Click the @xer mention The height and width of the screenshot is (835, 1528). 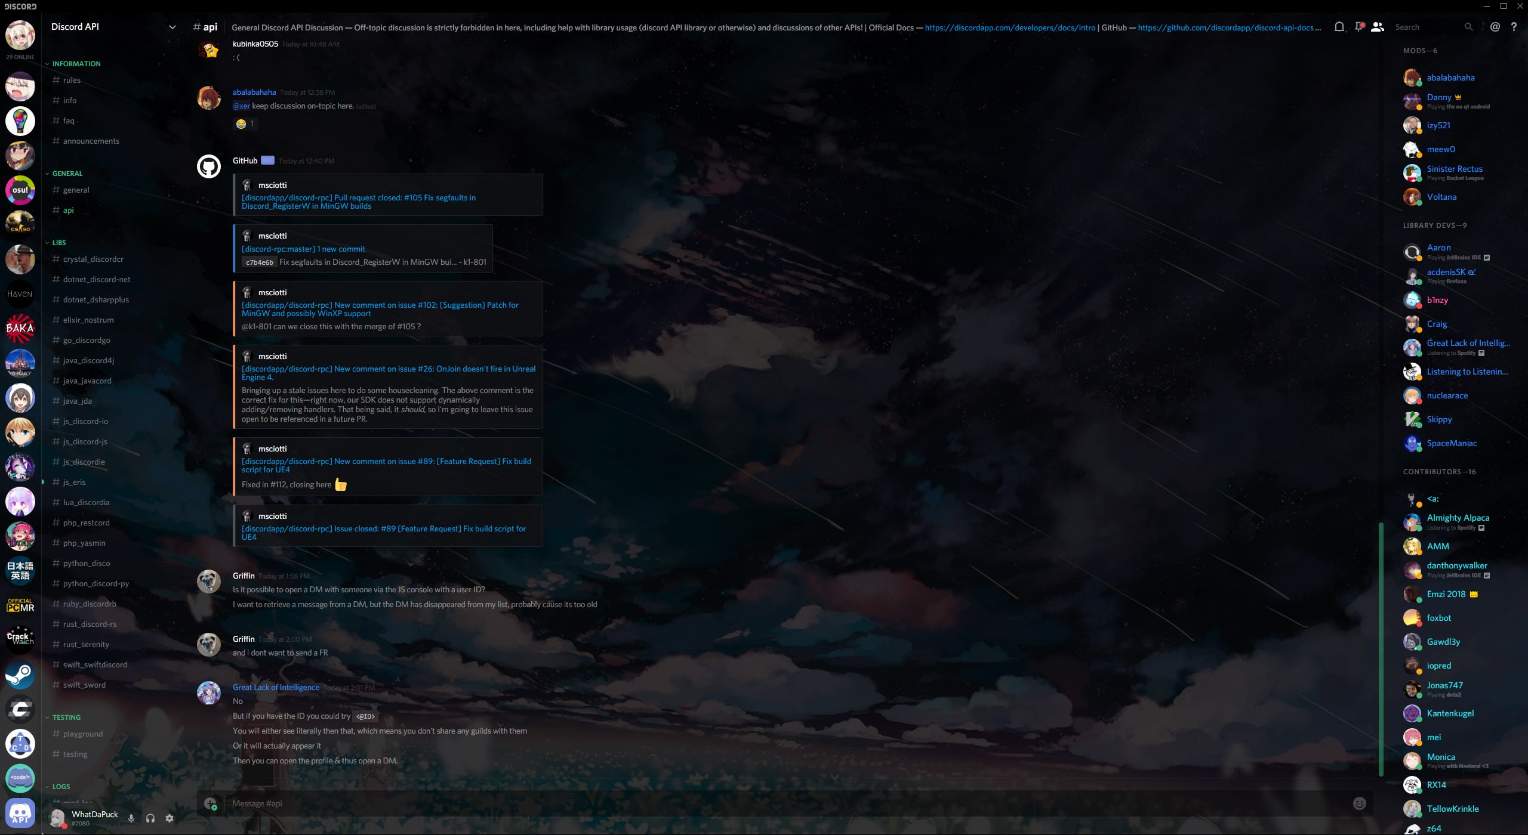click(x=241, y=106)
